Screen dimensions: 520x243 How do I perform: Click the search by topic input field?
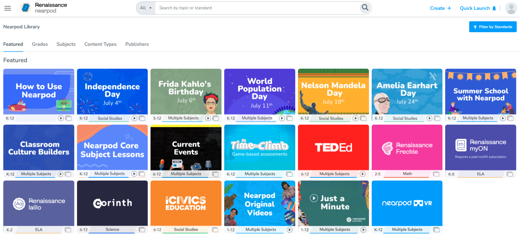tap(237, 7)
